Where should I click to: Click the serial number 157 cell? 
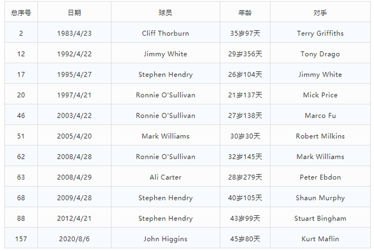point(21,239)
